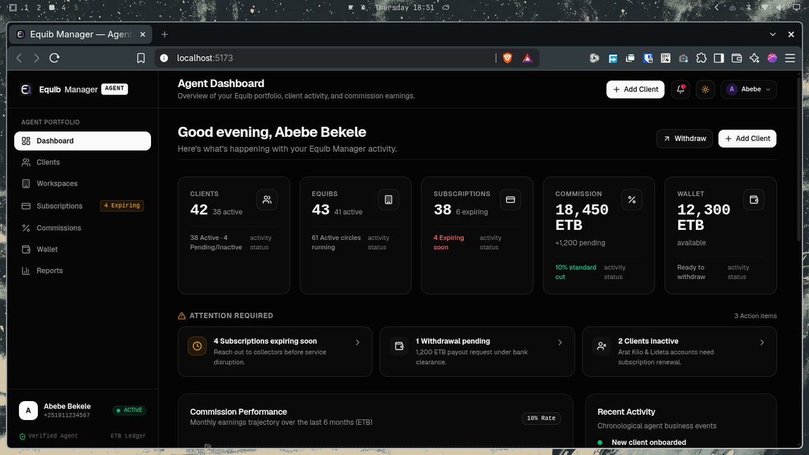Click the browser forward arrow
The width and height of the screenshot is (809, 455).
[x=36, y=59]
